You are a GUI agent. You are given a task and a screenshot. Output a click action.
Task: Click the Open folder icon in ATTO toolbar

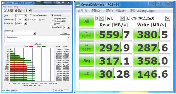(8, 11)
